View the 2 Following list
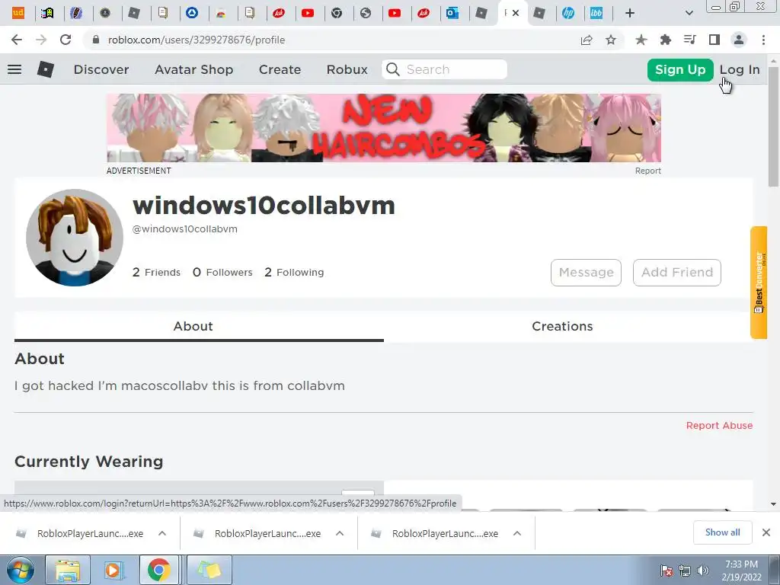 (x=294, y=272)
